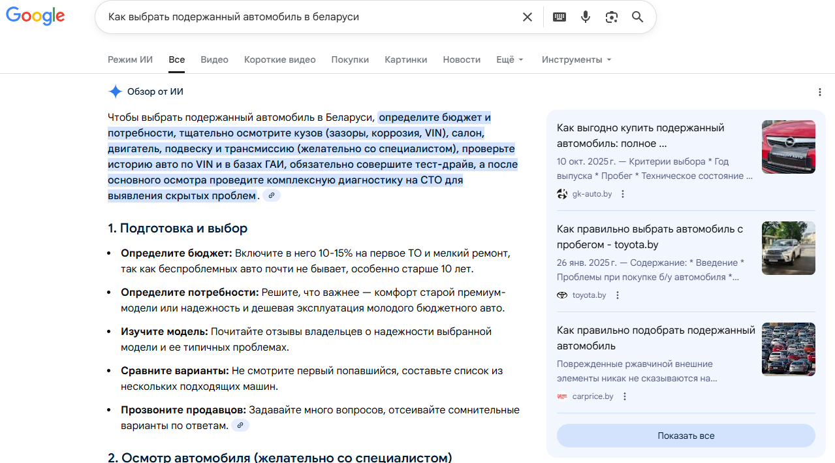This screenshot has width=835, height=463.
Task: Open three-dot menu next to toyota.by
Action: pos(618,295)
